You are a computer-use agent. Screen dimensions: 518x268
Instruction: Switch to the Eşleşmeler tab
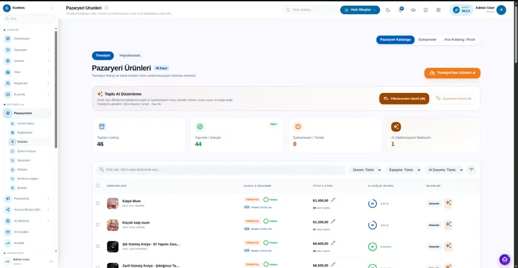click(427, 39)
